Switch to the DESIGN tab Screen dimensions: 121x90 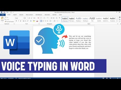(21, 15)
